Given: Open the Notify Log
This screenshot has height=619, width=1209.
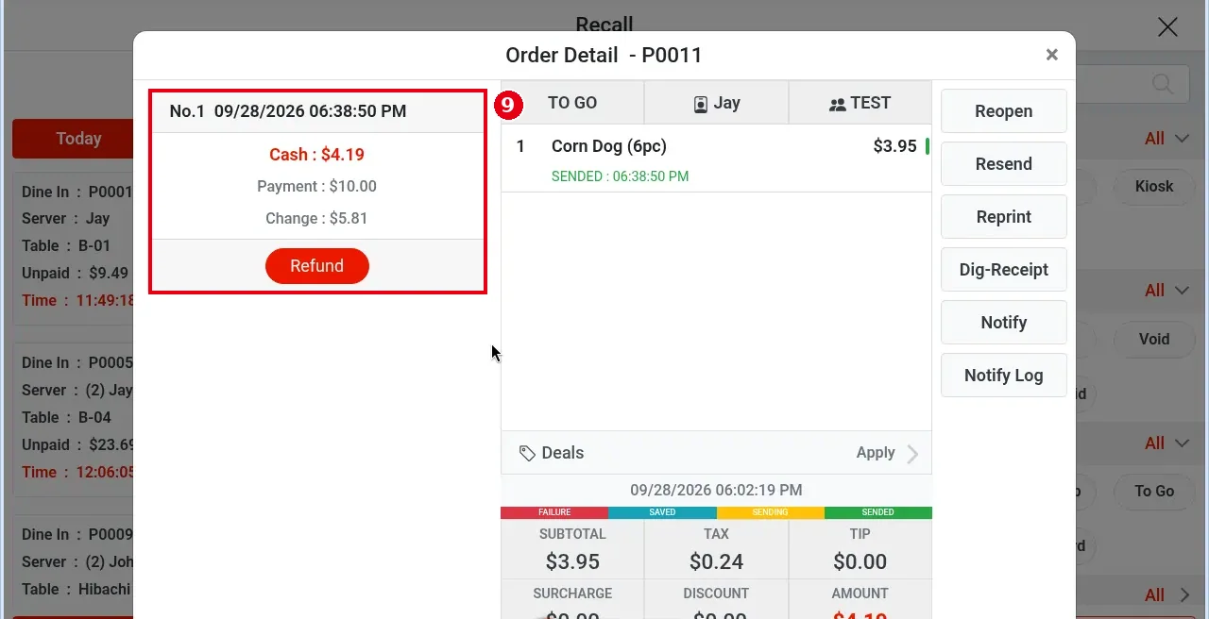Looking at the screenshot, I should (1003, 376).
